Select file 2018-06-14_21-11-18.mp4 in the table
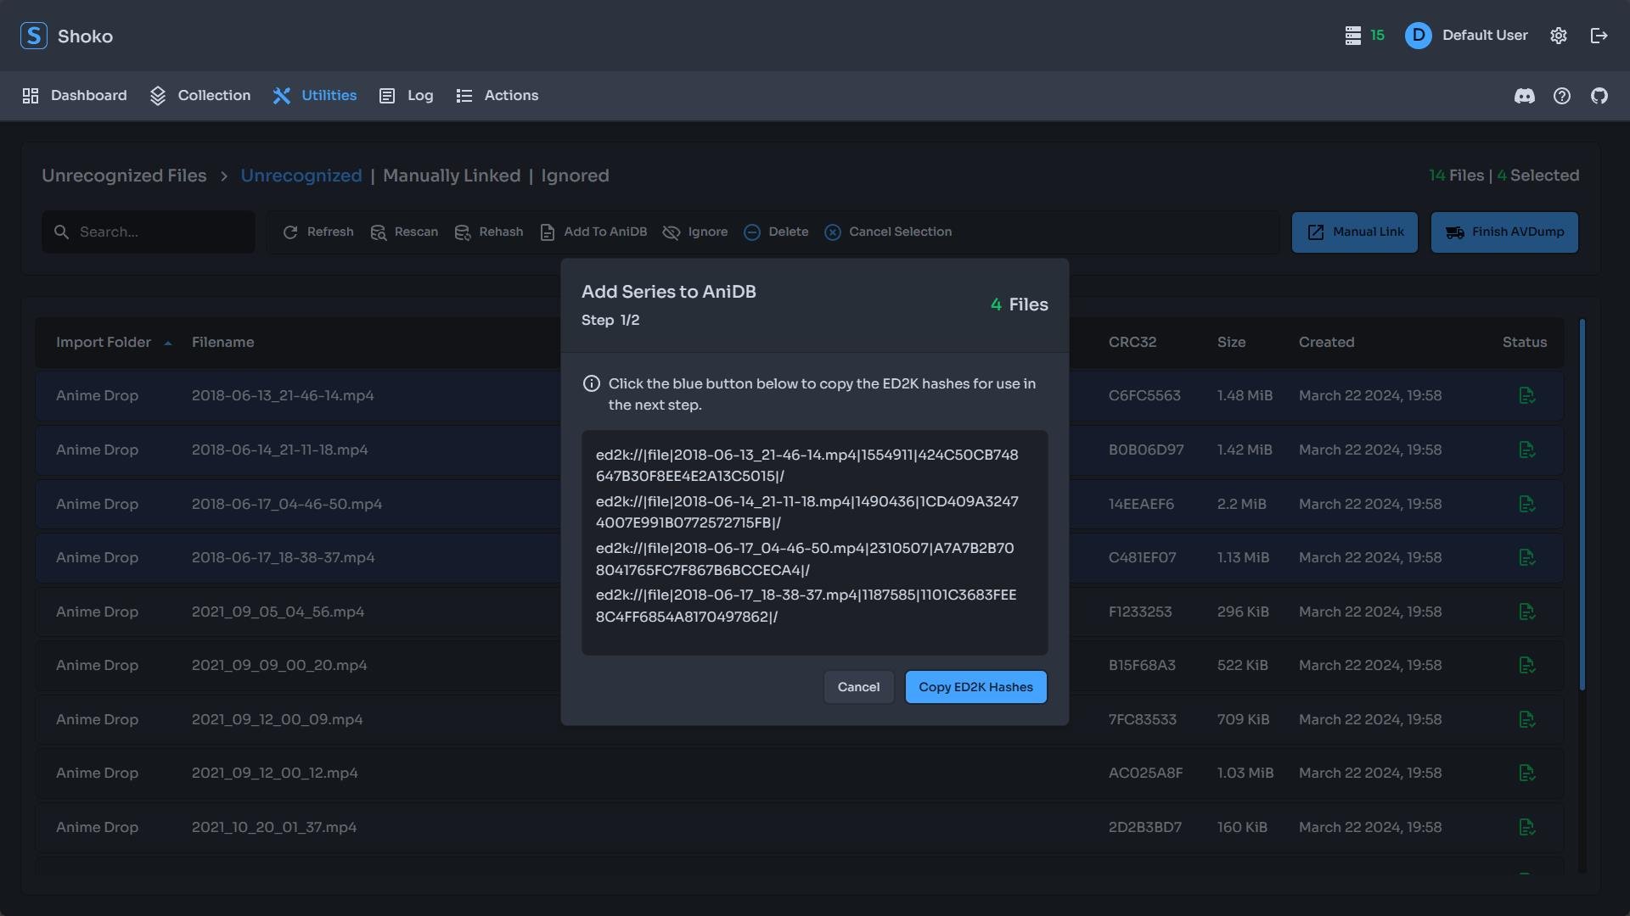The height and width of the screenshot is (916, 1630). click(x=279, y=450)
